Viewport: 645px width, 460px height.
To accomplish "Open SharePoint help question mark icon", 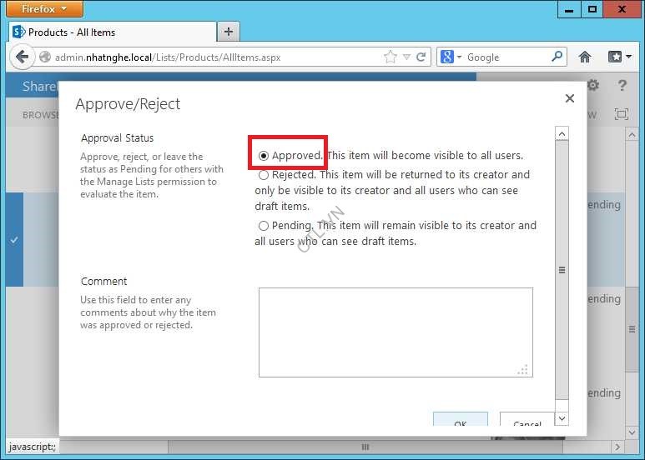I will click(622, 86).
